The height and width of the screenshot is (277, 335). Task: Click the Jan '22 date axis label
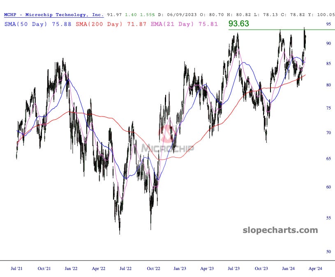[71, 268]
